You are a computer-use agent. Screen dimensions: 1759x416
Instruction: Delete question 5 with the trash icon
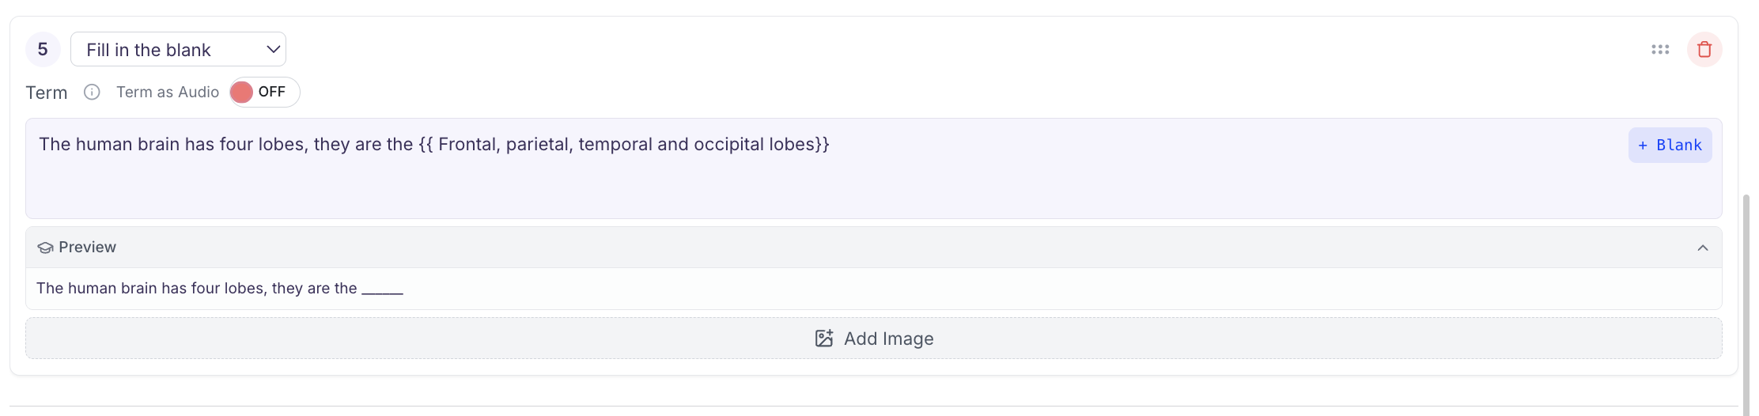point(1704,50)
